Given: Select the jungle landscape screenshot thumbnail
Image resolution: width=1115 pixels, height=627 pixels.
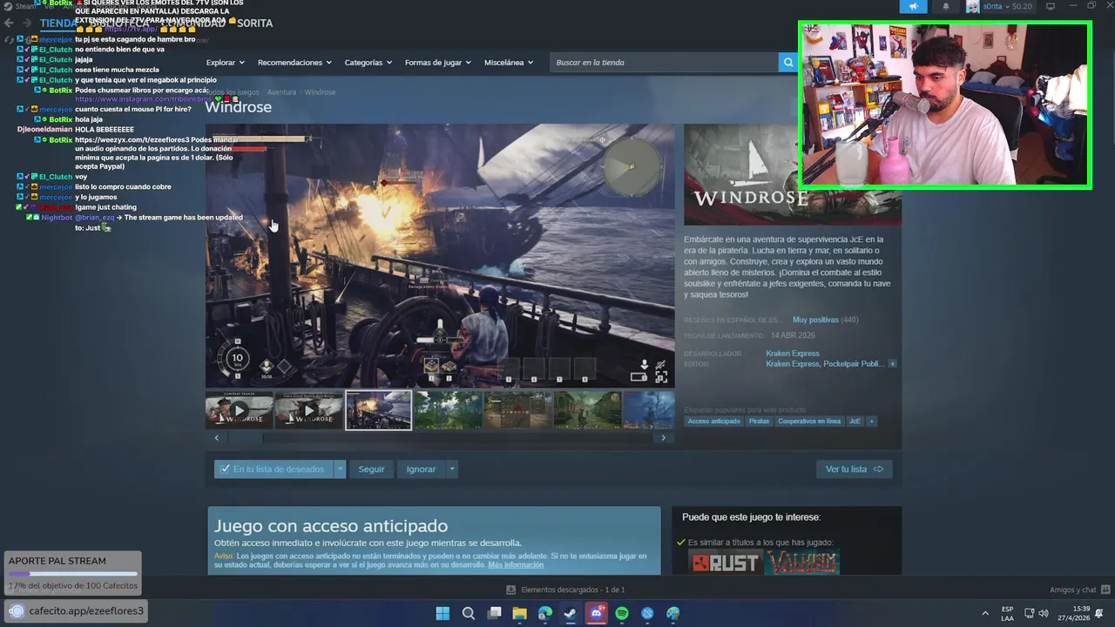Looking at the screenshot, I should [448, 410].
